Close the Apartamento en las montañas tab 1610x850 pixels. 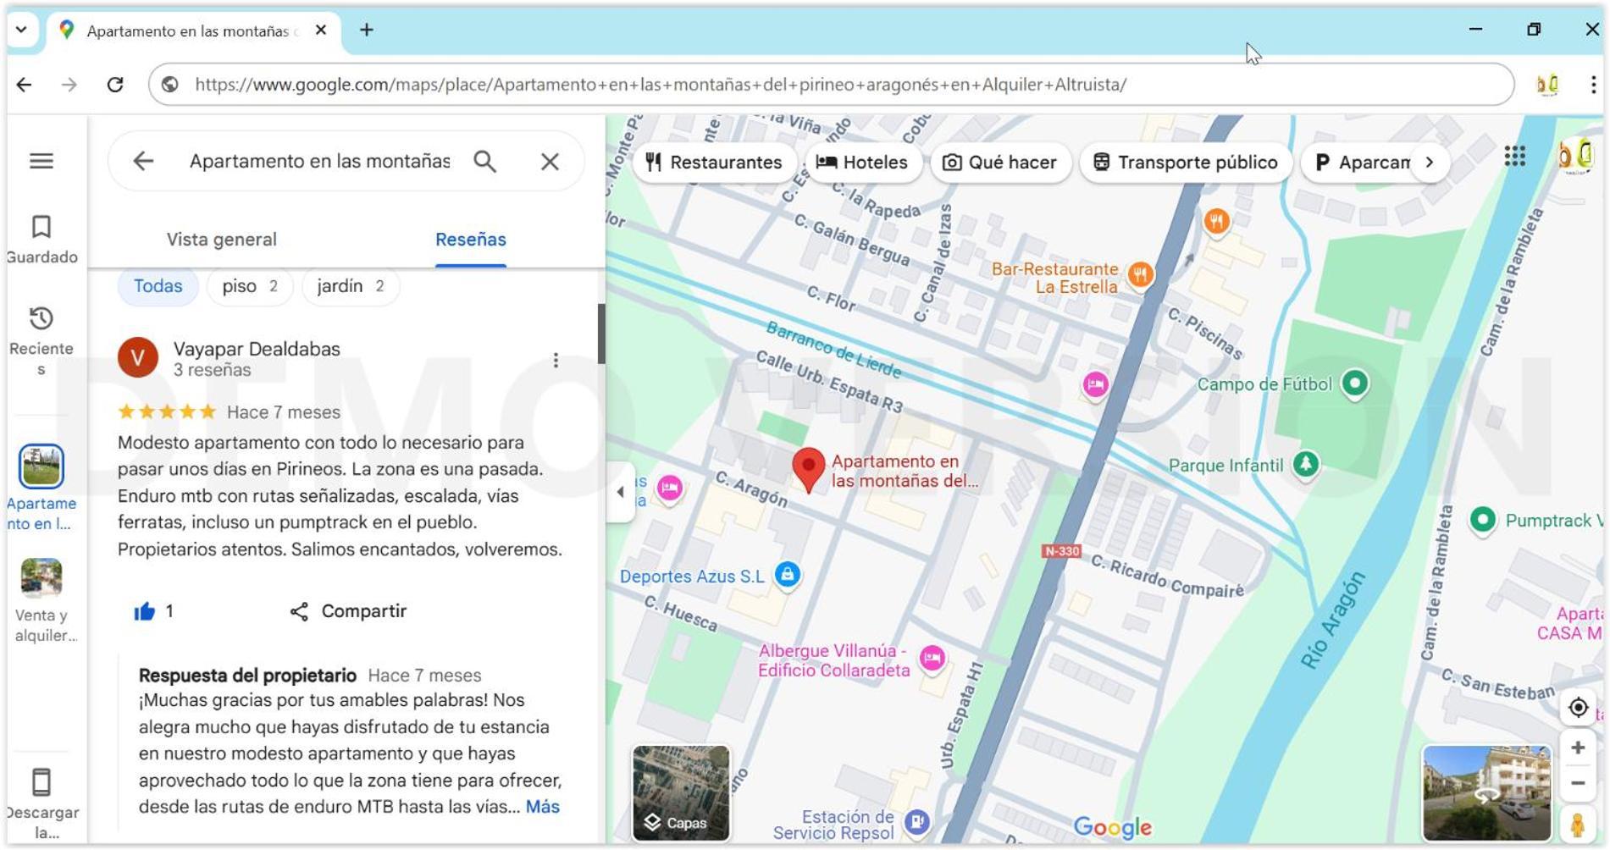tap(321, 30)
